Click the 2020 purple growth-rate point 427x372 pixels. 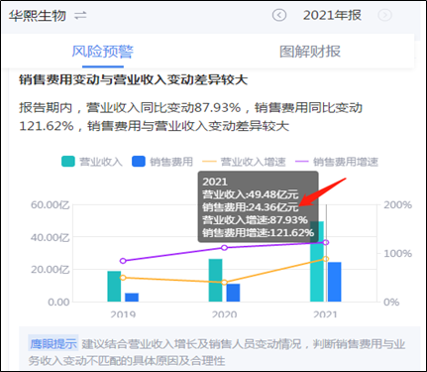coord(224,248)
